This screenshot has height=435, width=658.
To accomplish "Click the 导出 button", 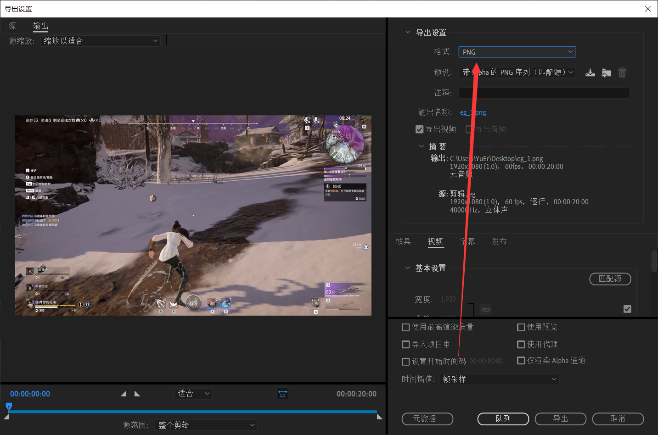I will [x=561, y=419].
